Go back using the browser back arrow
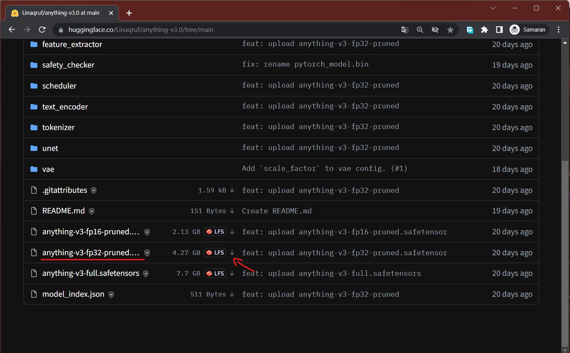Viewport: 570px width, 353px height. click(12, 30)
